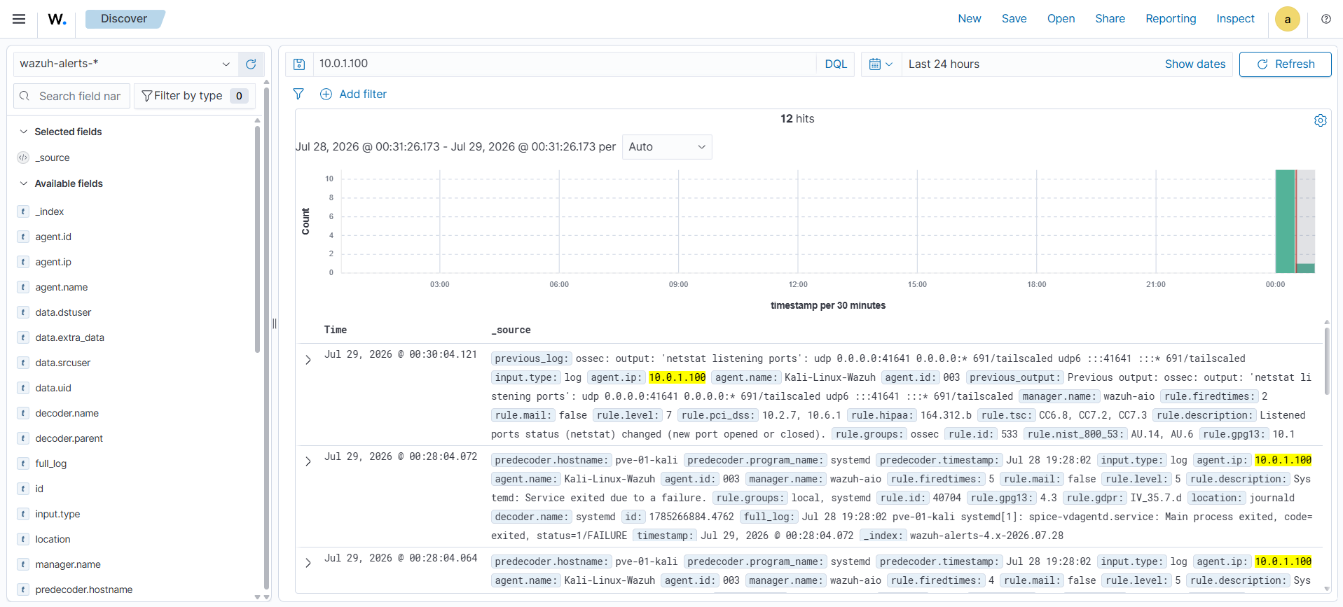
Task: Open the calendar quick date menu
Action: (881, 64)
